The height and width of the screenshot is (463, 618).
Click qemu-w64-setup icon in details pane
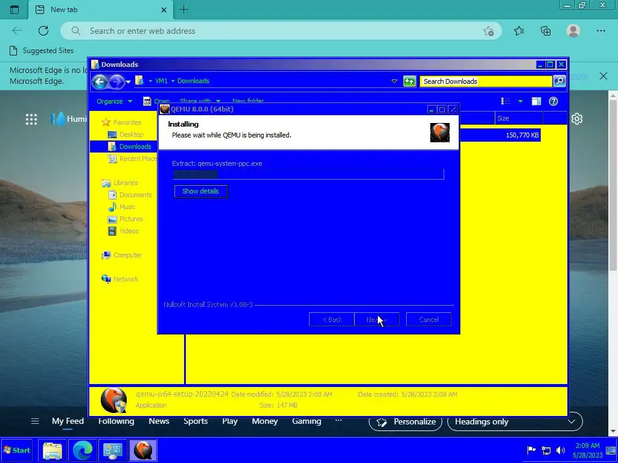[x=114, y=400]
